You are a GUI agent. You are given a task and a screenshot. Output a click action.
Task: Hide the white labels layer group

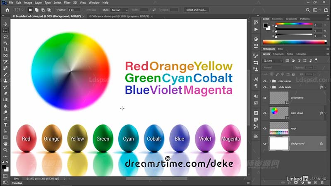[265, 87]
